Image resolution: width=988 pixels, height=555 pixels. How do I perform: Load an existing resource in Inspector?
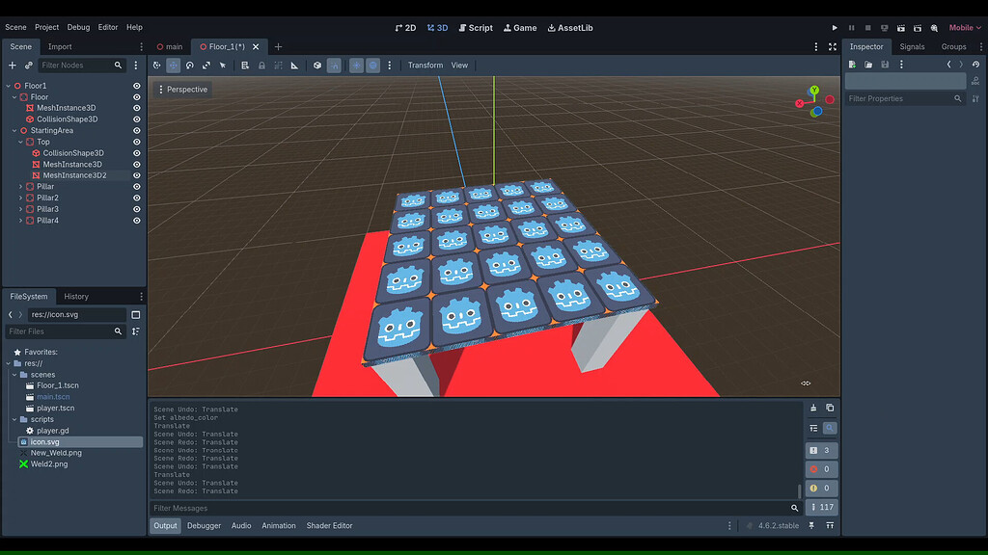tap(868, 65)
